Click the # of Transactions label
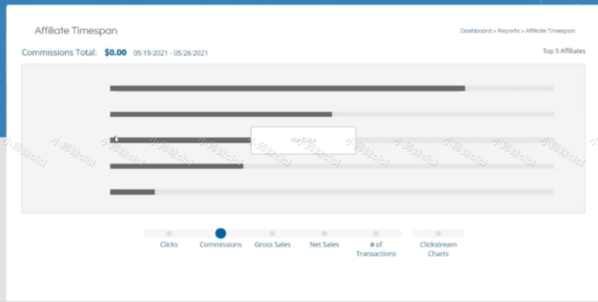The width and height of the screenshot is (598, 302). point(376,249)
